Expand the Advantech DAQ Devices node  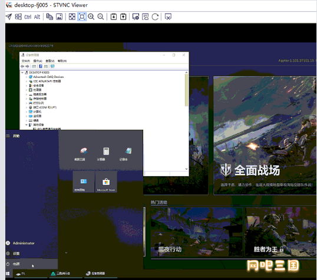pyautogui.click(x=27, y=77)
